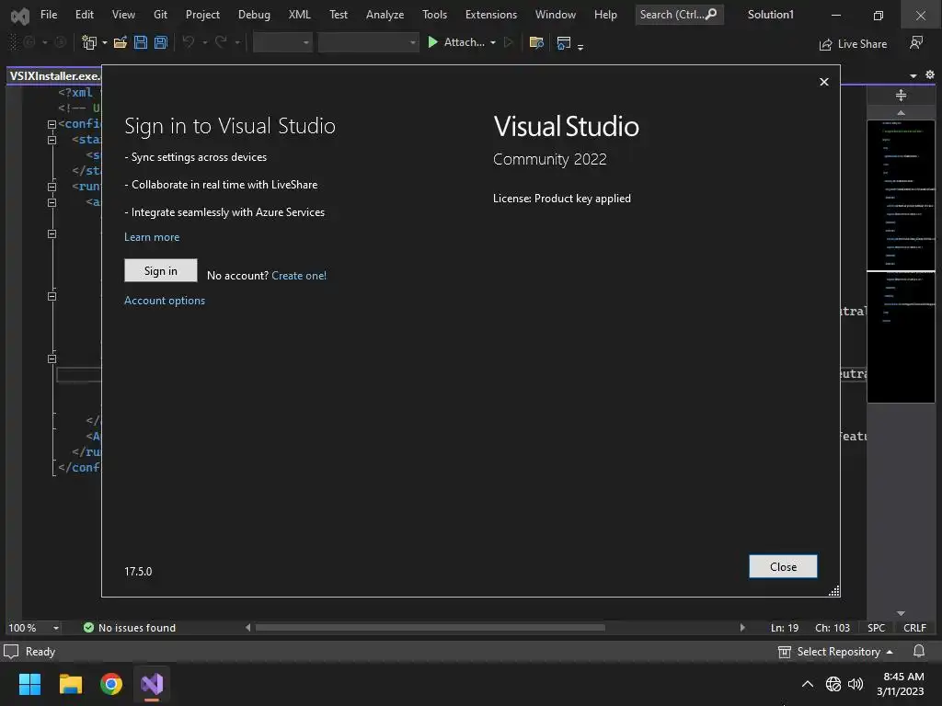Click the editor minimap code preview
942x706 pixels.
pyautogui.click(x=901, y=261)
